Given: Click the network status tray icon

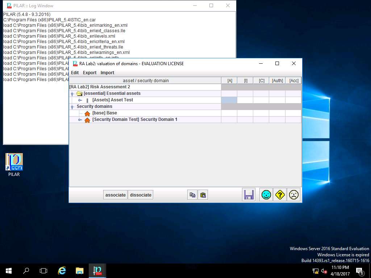Looking at the screenshot, I should pyautogui.click(x=316, y=271).
